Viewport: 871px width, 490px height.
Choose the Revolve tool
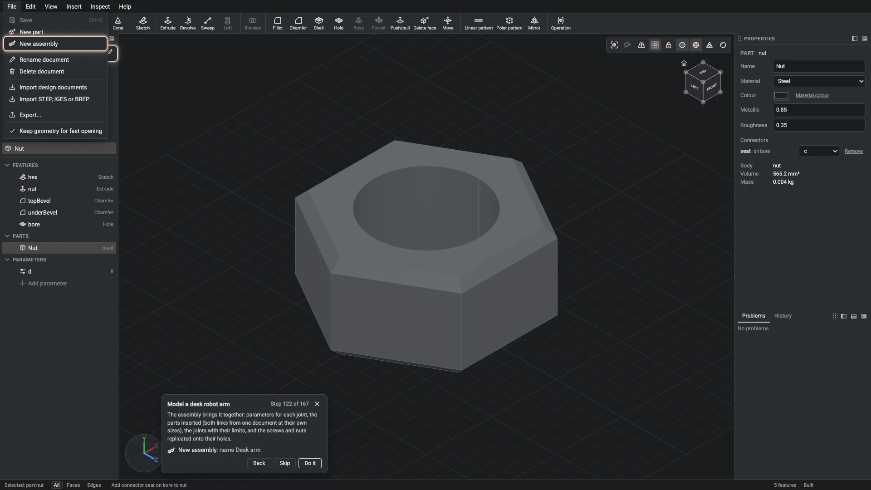tap(188, 23)
